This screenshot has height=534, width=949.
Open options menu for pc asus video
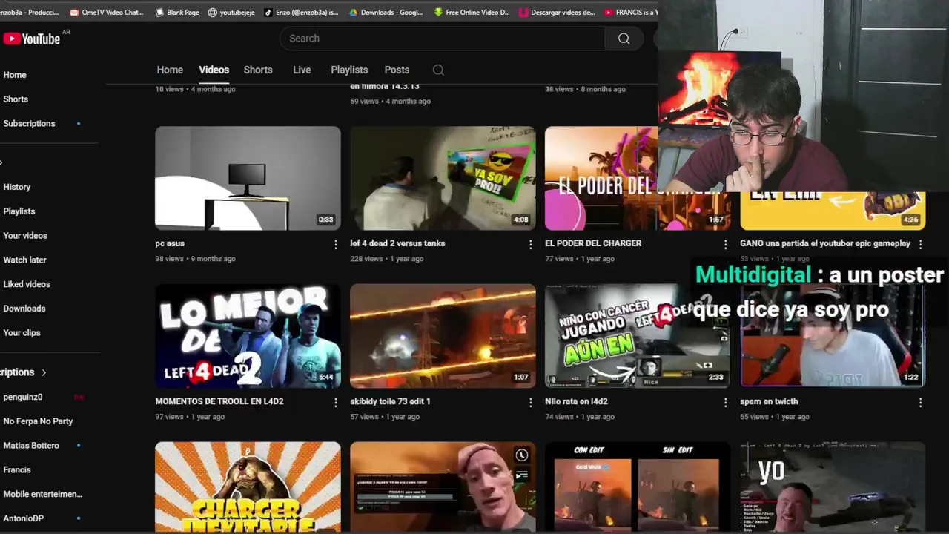tap(335, 244)
